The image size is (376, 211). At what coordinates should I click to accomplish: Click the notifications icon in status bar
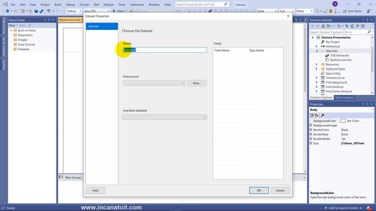tap(369, 208)
